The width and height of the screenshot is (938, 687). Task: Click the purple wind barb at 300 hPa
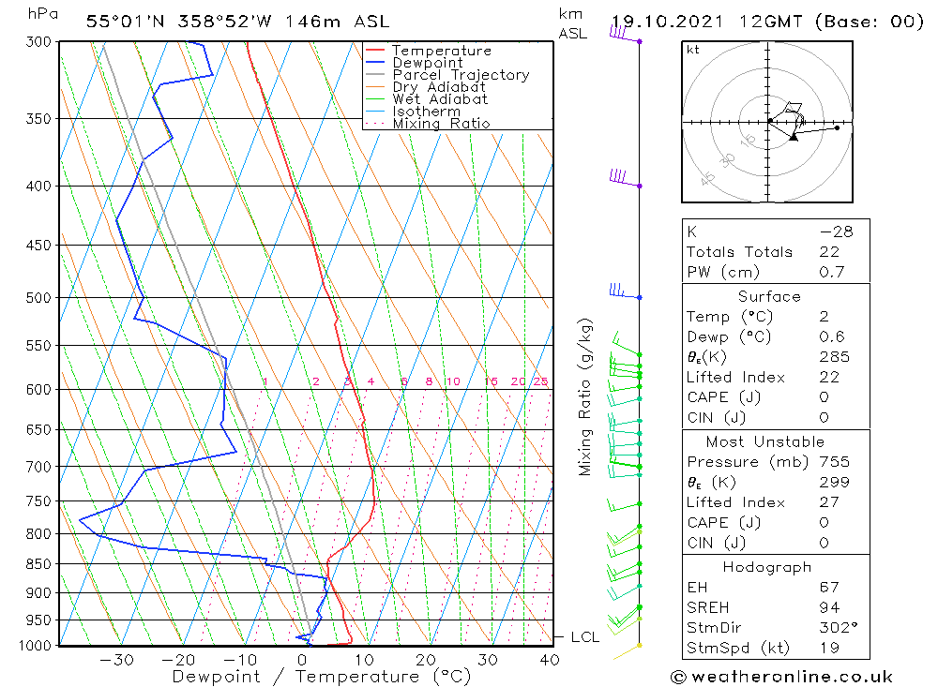point(625,35)
